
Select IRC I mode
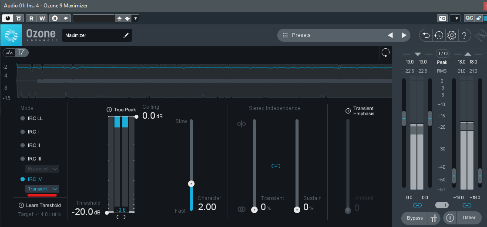click(x=30, y=132)
